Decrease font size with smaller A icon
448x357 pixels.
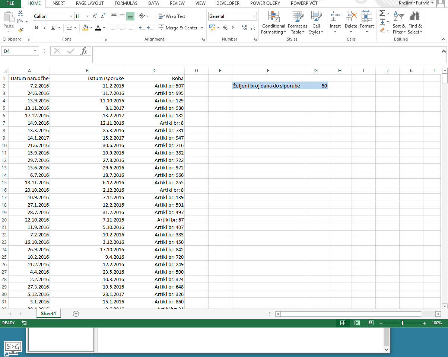coord(102,16)
